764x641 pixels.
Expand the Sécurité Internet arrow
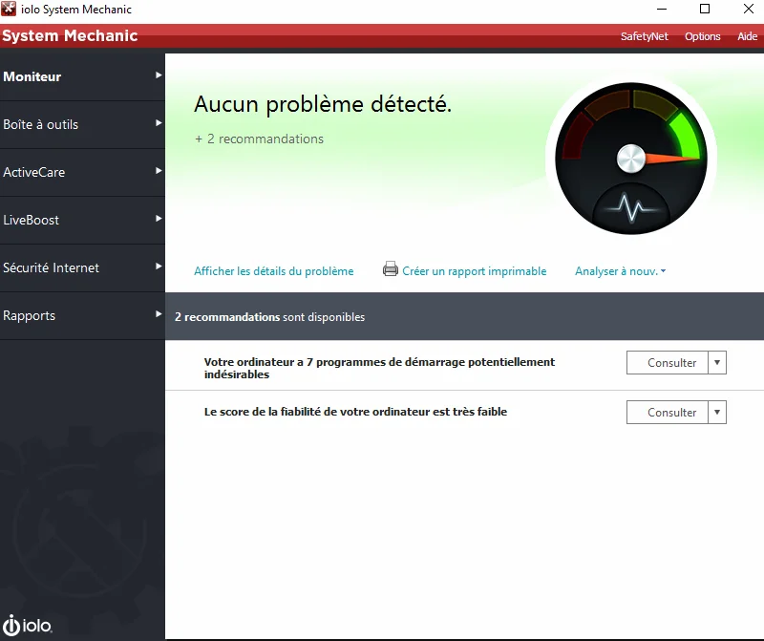pyautogui.click(x=159, y=267)
